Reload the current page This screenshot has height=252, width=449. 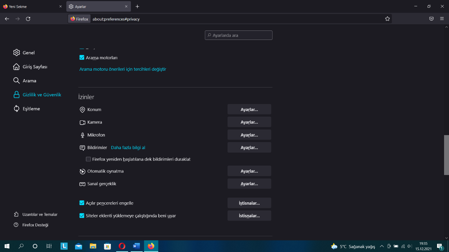[28, 19]
